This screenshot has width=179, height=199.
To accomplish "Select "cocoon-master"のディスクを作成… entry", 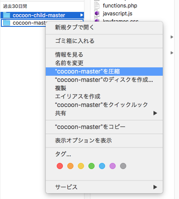I will [104, 80].
